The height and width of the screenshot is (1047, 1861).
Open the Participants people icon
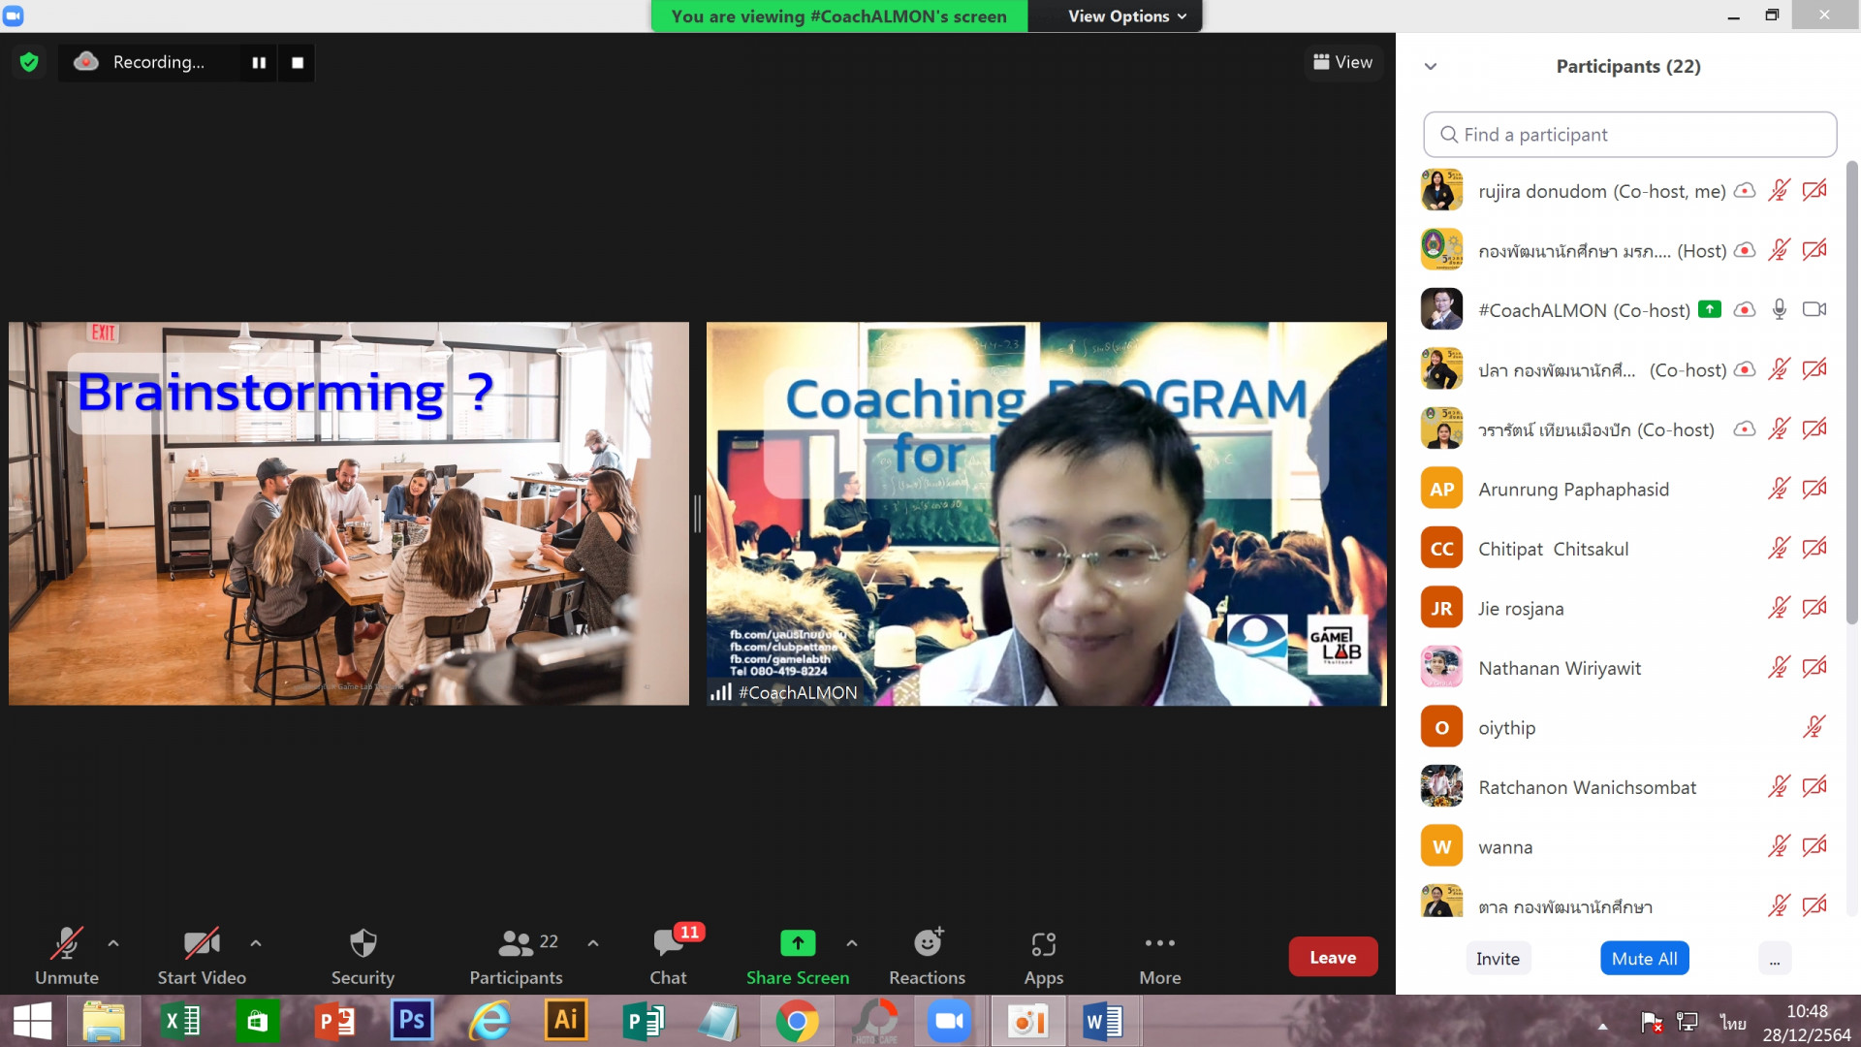pyautogui.click(x=516, y=943)
